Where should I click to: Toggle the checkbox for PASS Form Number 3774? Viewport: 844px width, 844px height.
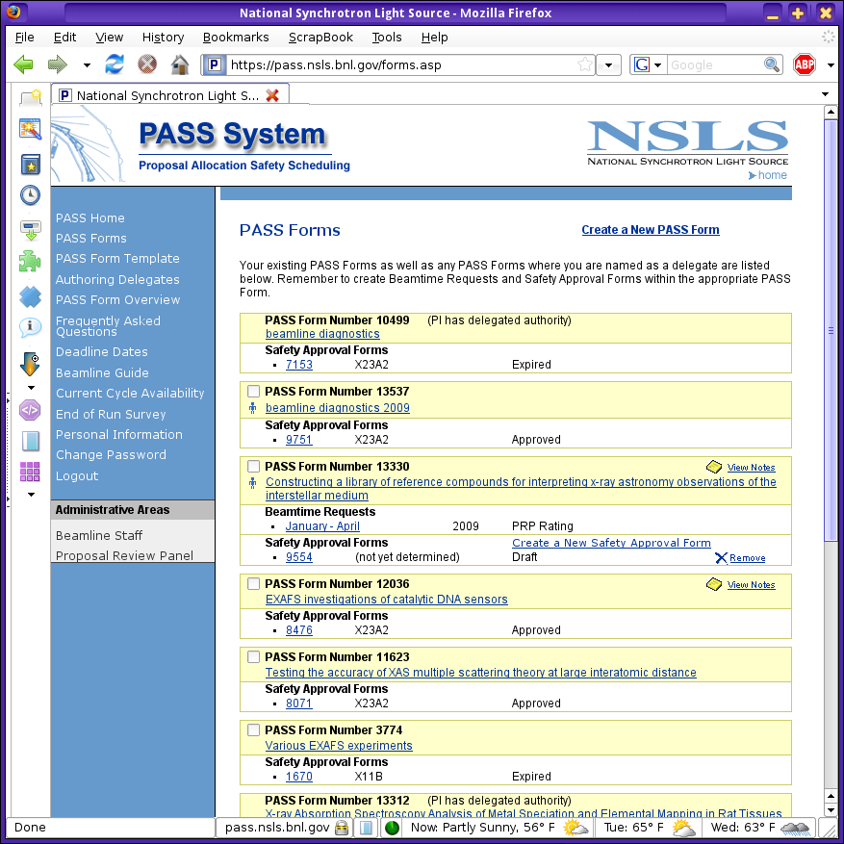253,729
